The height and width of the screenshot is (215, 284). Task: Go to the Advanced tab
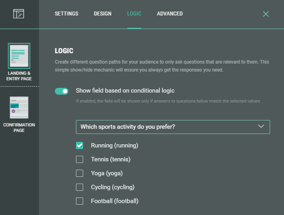pyautogui.click(x=170, y=14)
